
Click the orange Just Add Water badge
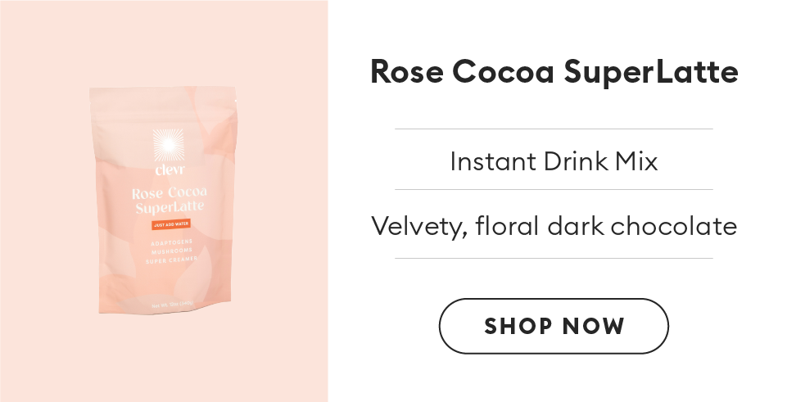(170, 224)
